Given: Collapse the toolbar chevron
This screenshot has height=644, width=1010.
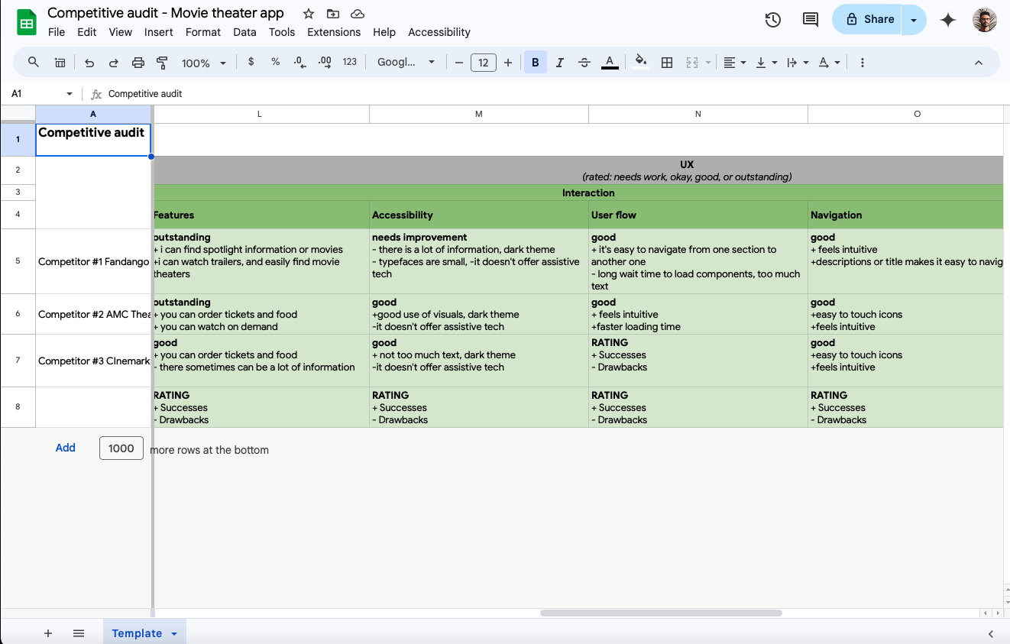Looking at the screenshot, I should coord(979,63).
